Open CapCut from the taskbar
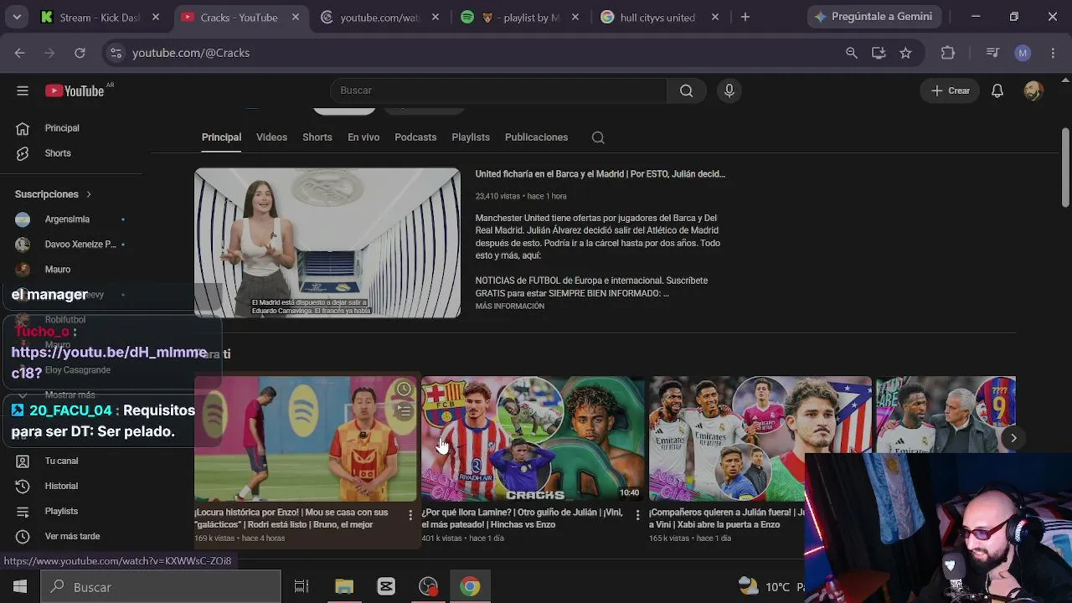 click(386, 587)
